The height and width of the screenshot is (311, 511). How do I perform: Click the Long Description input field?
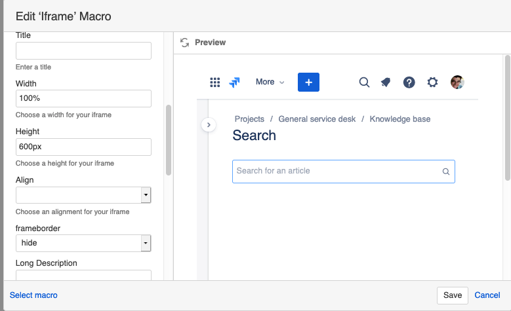(x=83, y=275)
